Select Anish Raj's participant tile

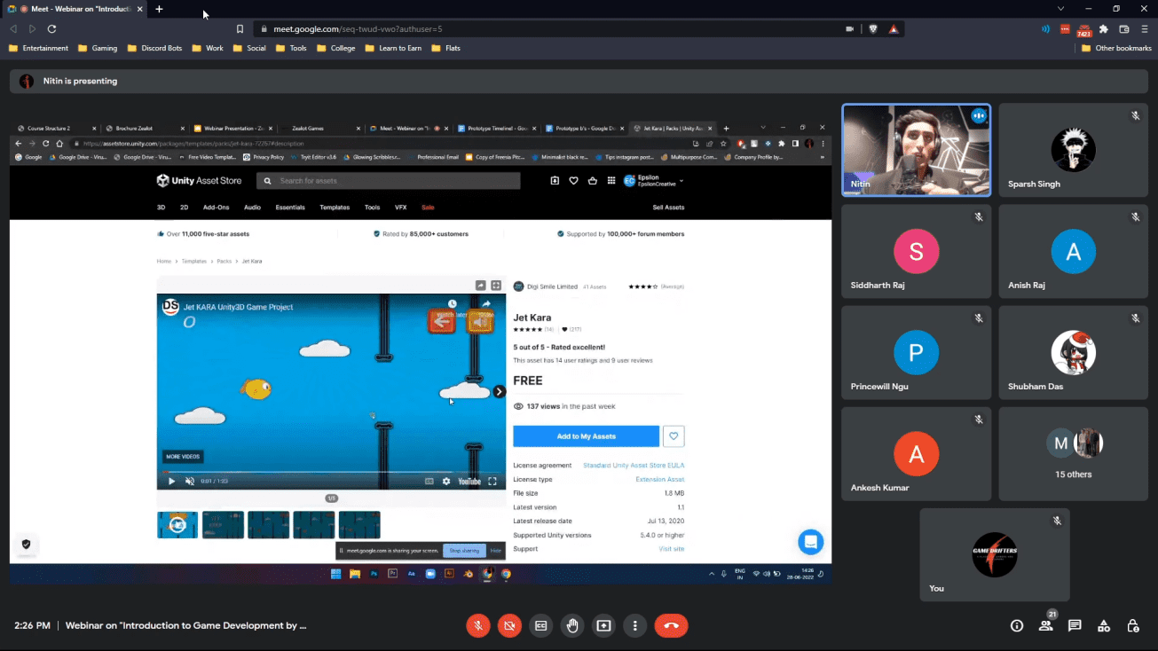(1074, 251)
